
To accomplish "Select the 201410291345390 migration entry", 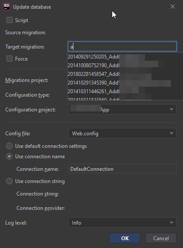I will (125, 82).
